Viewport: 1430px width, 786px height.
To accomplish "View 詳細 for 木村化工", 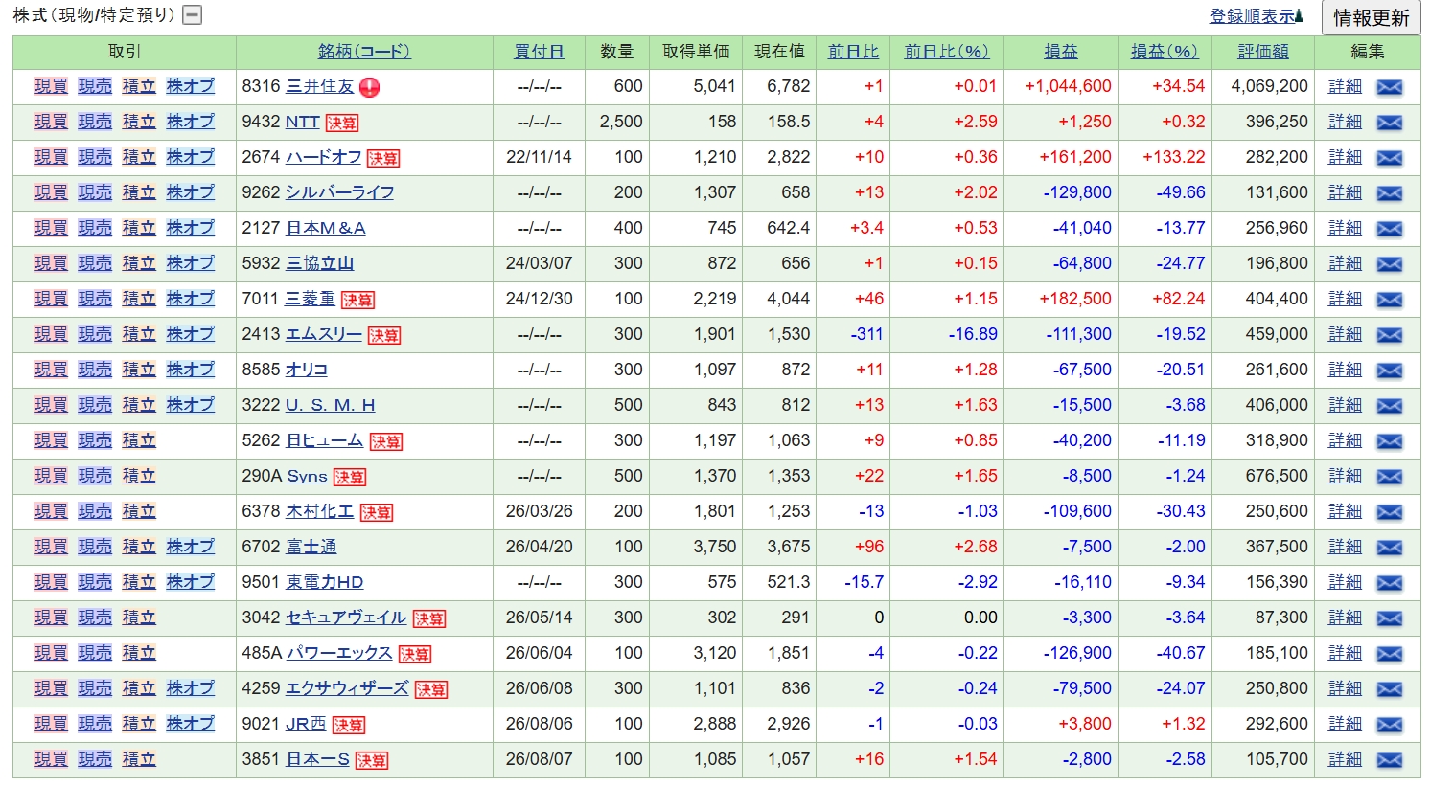I will [x=1345, y=511].
